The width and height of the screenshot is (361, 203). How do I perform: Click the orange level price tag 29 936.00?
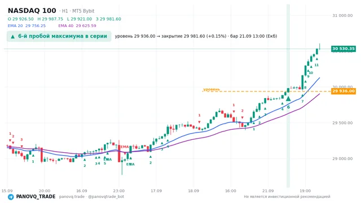(344, 91)
